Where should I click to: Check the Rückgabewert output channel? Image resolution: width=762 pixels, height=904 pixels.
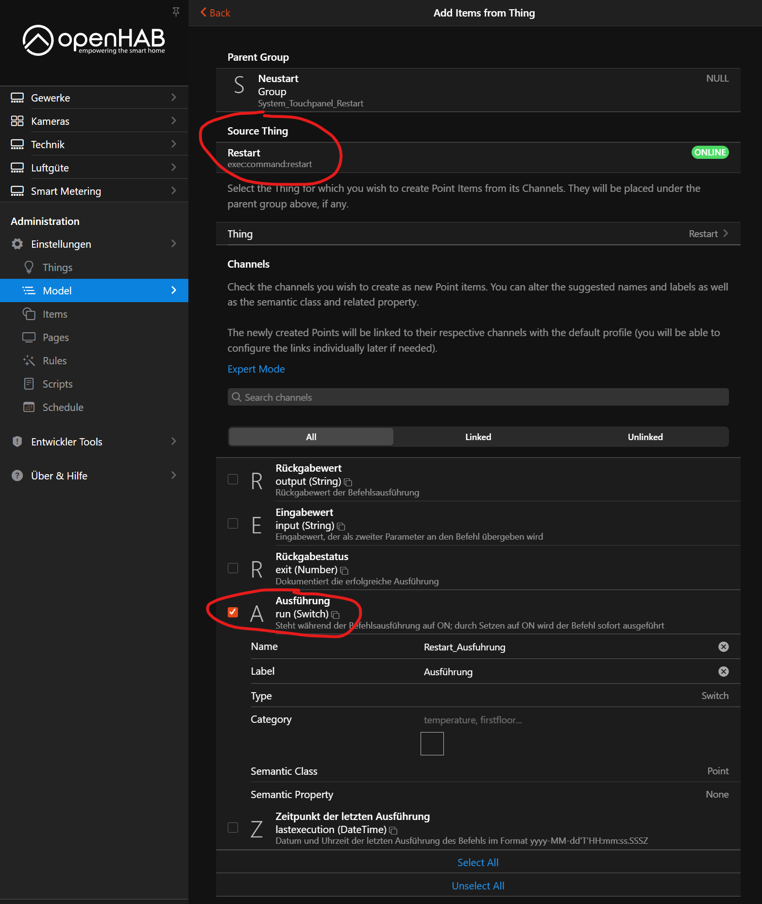click(x=233, y=479)
